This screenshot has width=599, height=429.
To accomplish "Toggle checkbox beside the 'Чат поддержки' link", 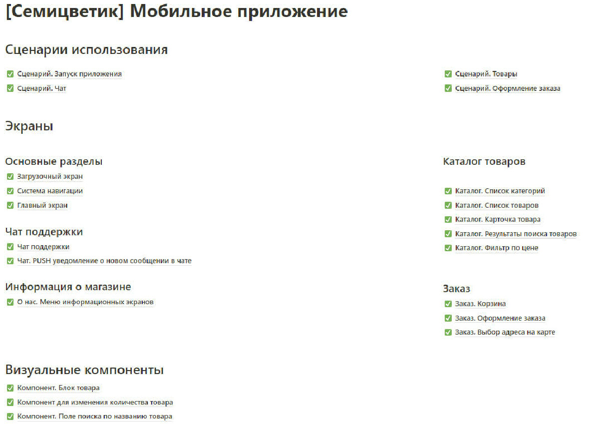I will pos(10,247).
